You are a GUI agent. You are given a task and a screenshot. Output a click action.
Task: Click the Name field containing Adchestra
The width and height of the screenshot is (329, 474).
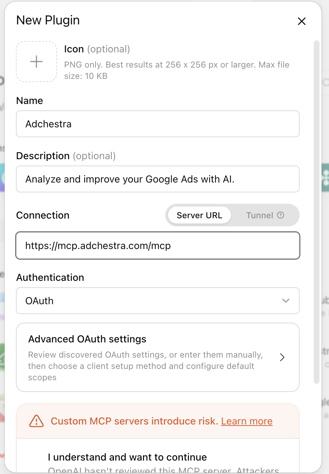(158, 124)
